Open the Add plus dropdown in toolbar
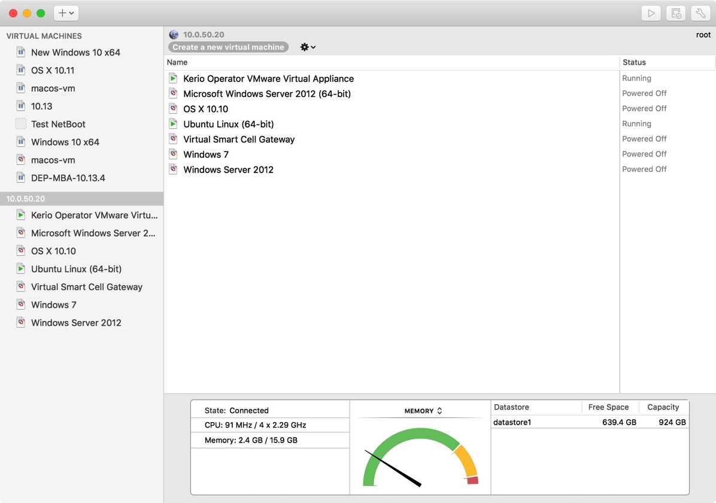Screen dimensions: 716x503 (66, 13)
